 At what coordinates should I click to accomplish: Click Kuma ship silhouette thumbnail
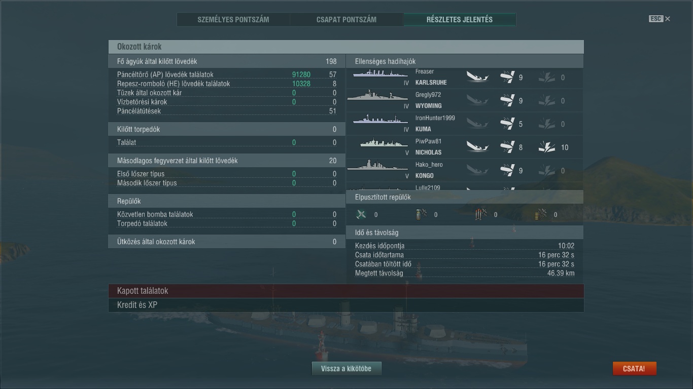377,120
